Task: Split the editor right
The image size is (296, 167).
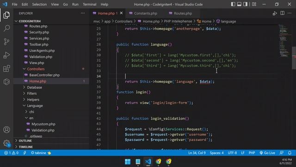Action: click(x=283, y=13)
